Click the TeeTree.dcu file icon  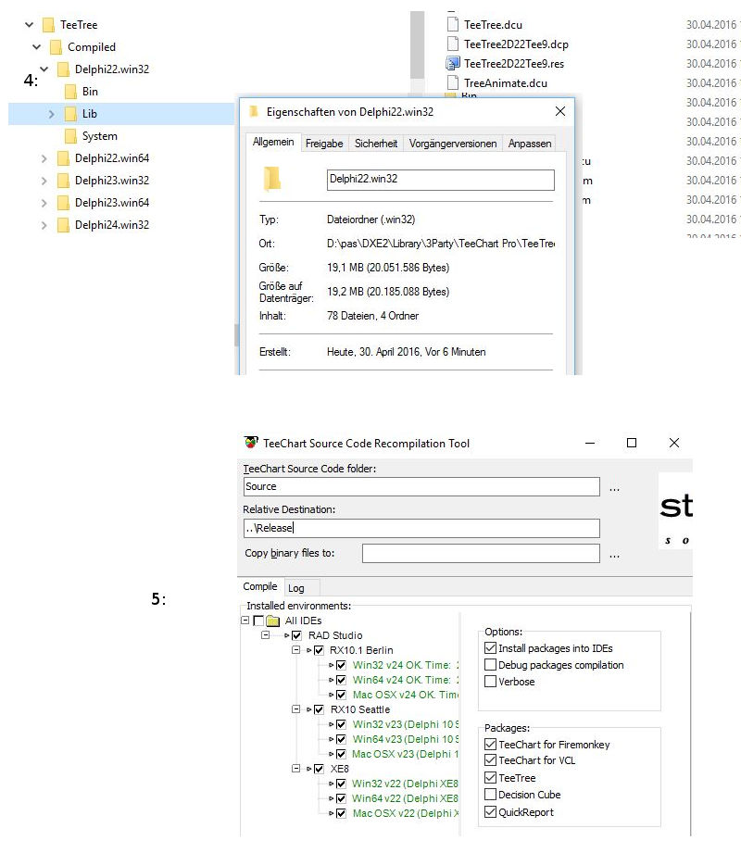coord(453,24)
